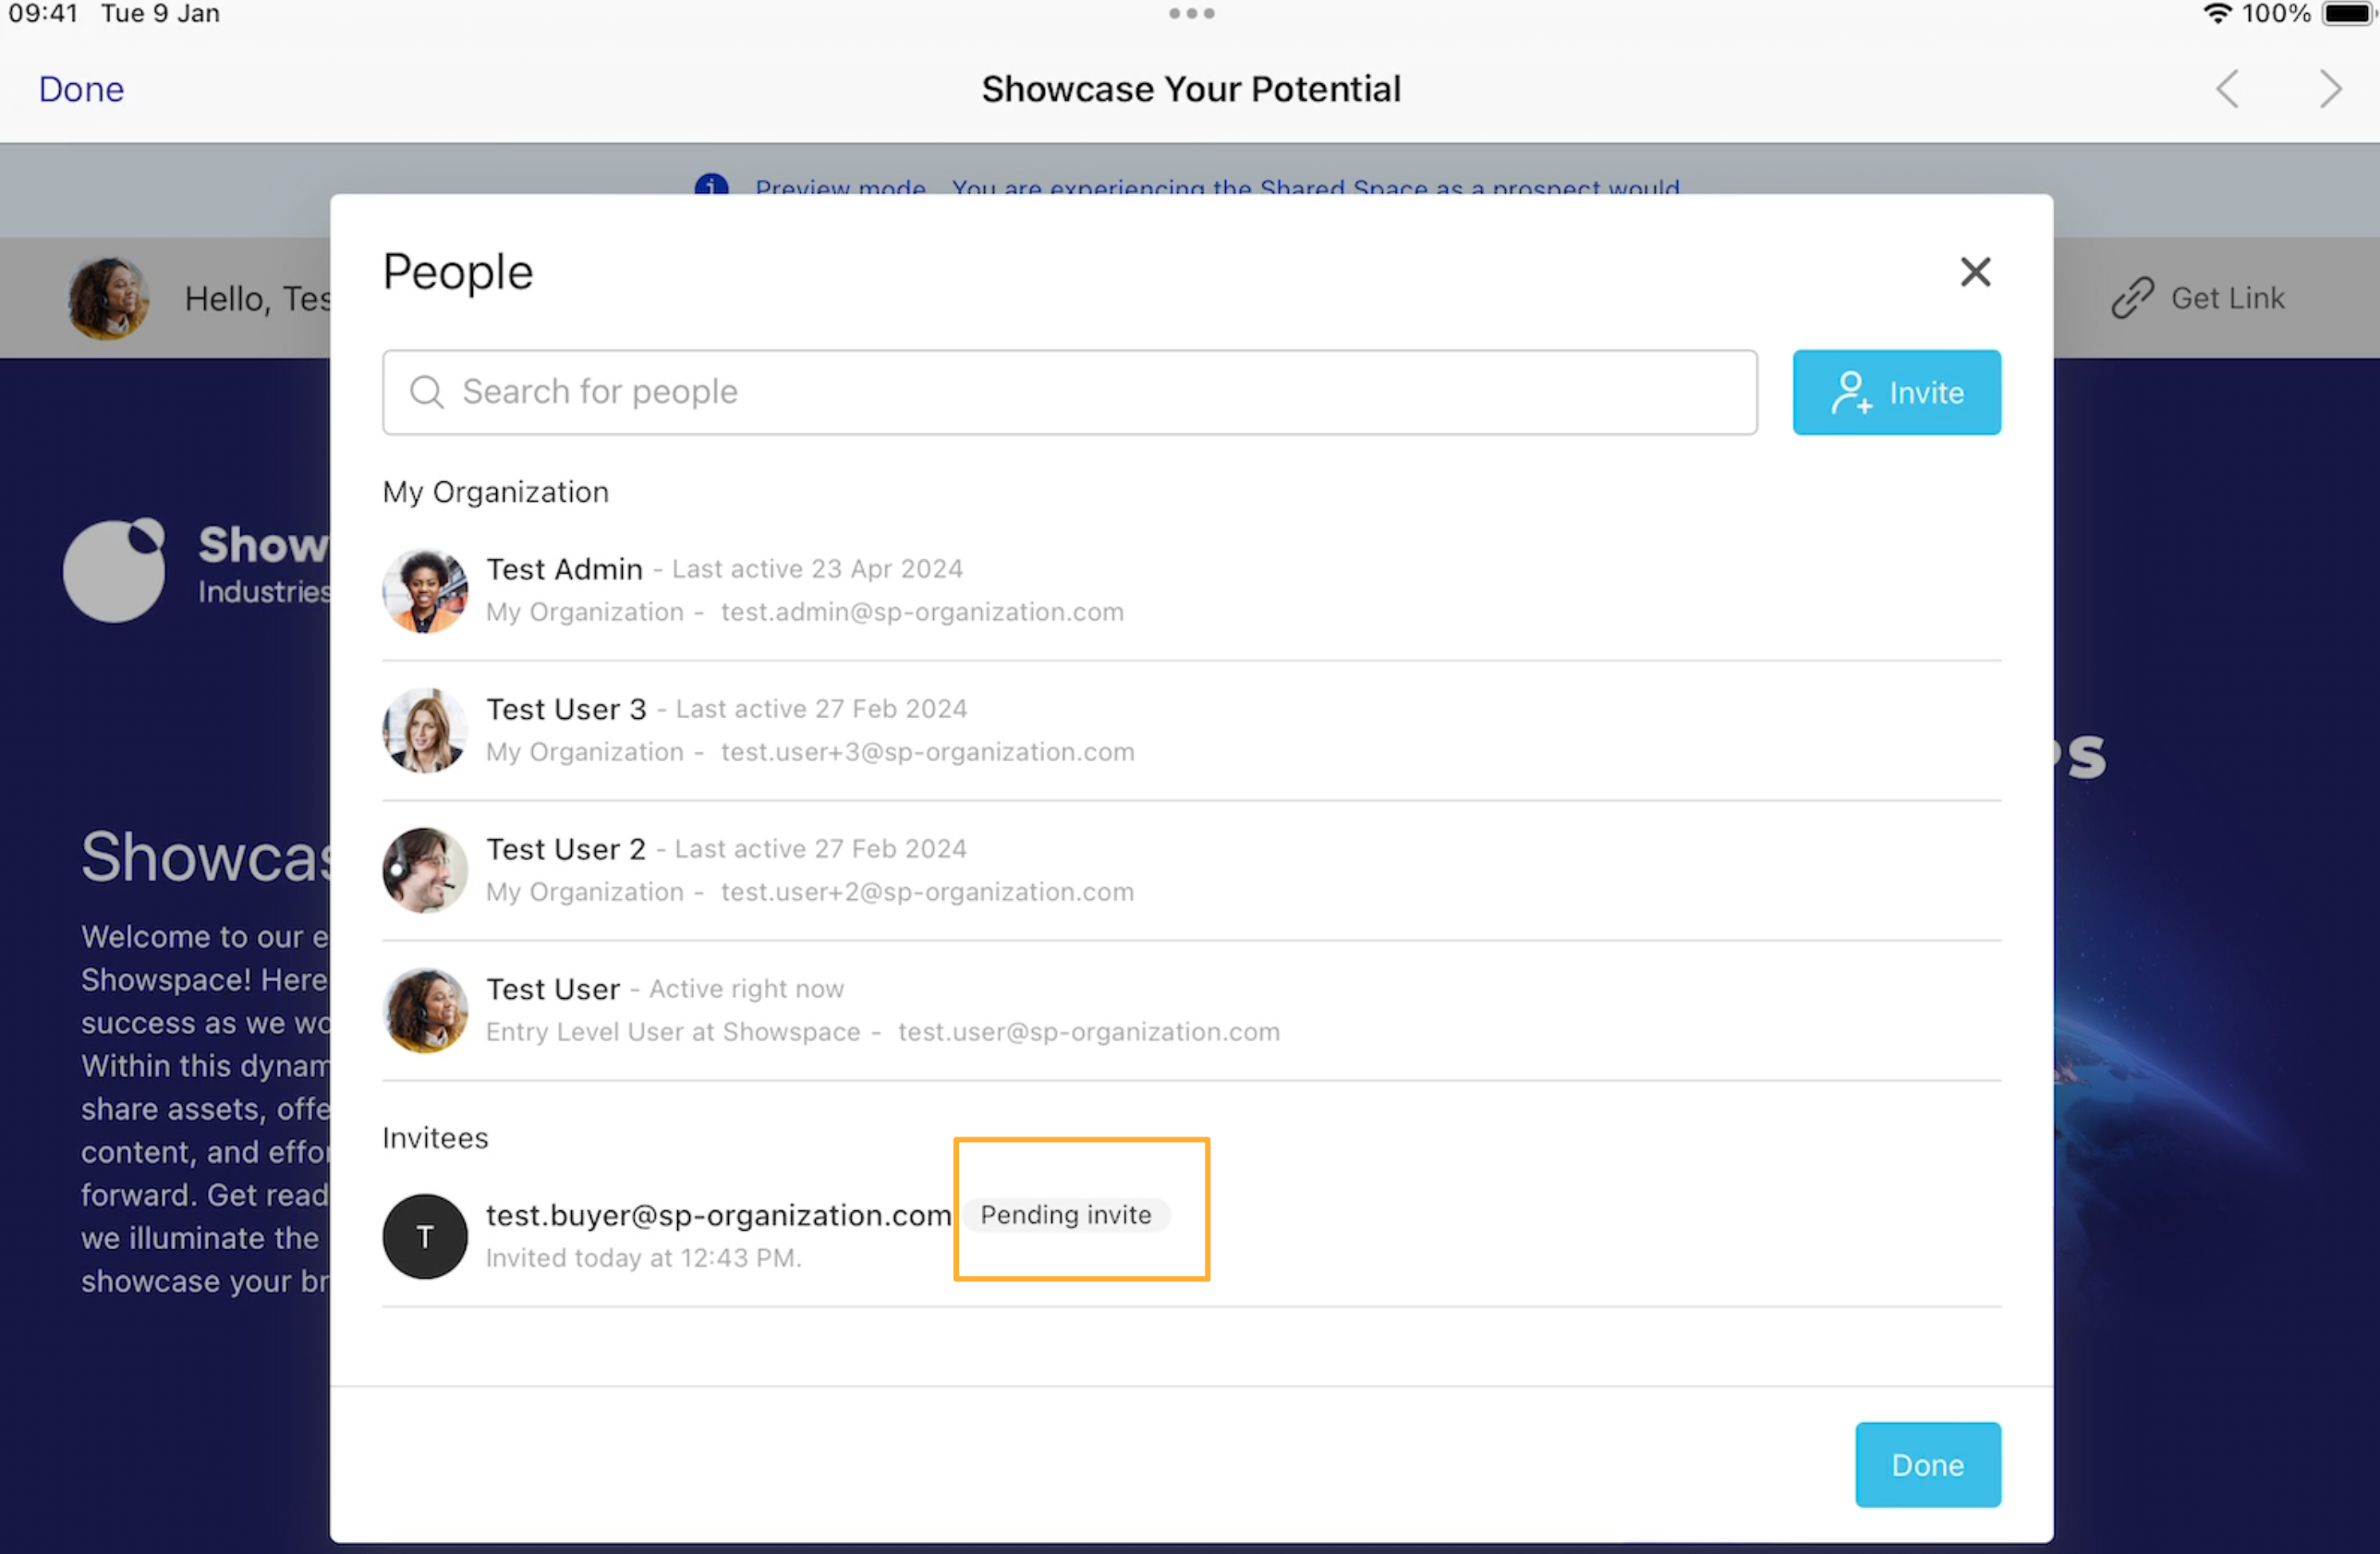Select Test Admin's avatar
Viewport: 2380px width, 1554px height.
425,590
